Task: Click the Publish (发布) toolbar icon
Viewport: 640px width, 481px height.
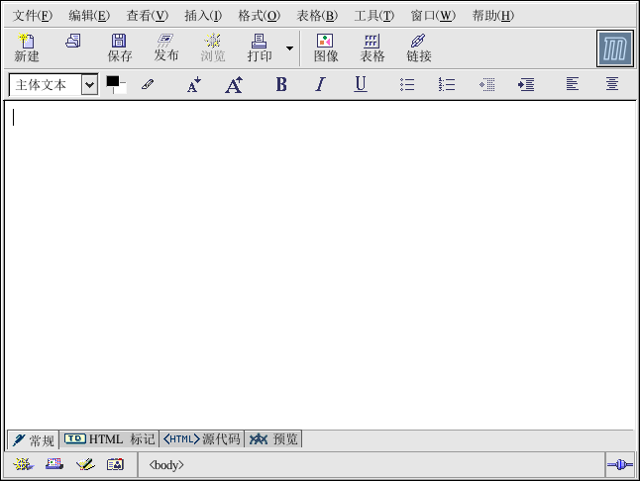Action: click(165, 48)
